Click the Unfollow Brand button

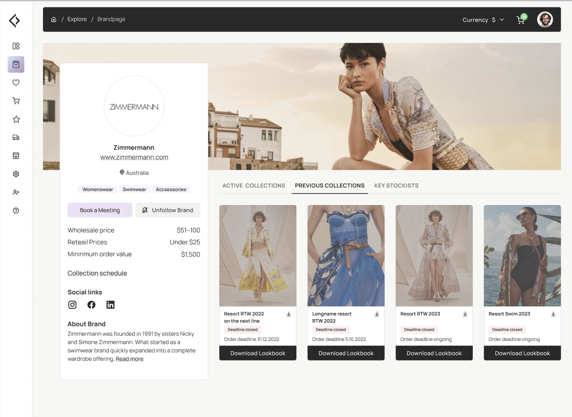168,210
